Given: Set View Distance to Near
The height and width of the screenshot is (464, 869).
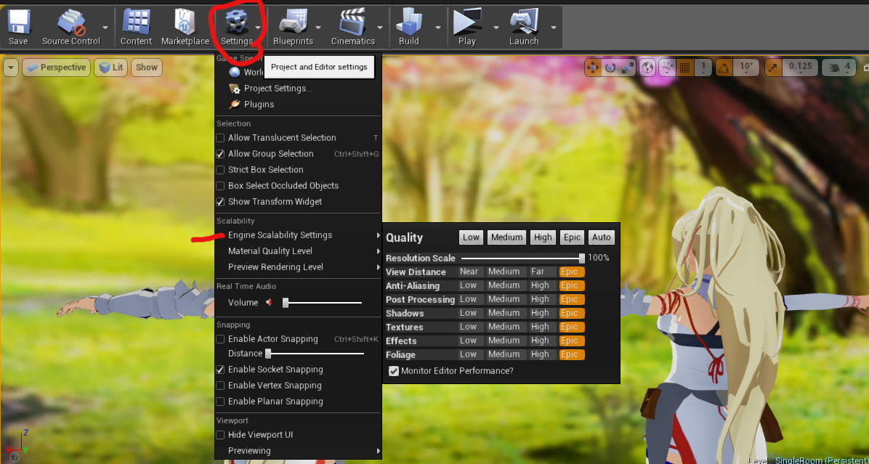Looking at the screenshot, I should point(470,272).
